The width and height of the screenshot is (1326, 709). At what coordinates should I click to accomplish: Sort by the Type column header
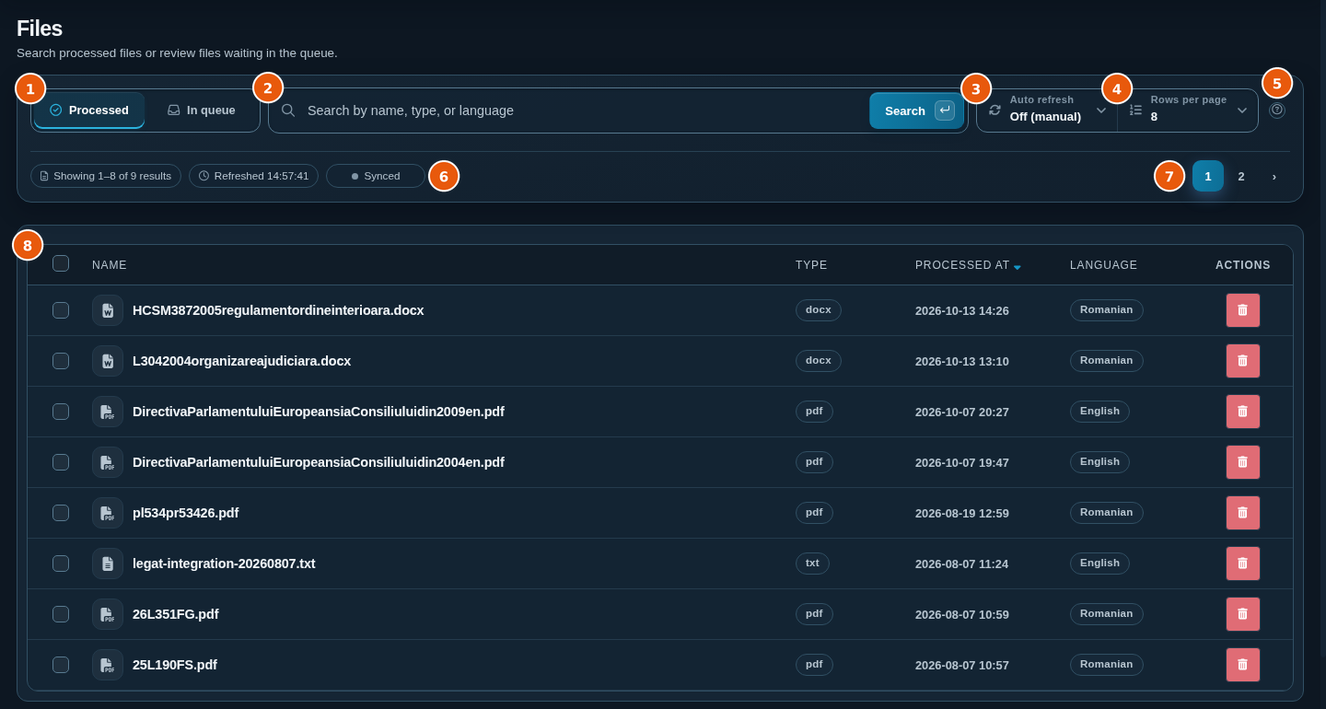pos(811,265)
